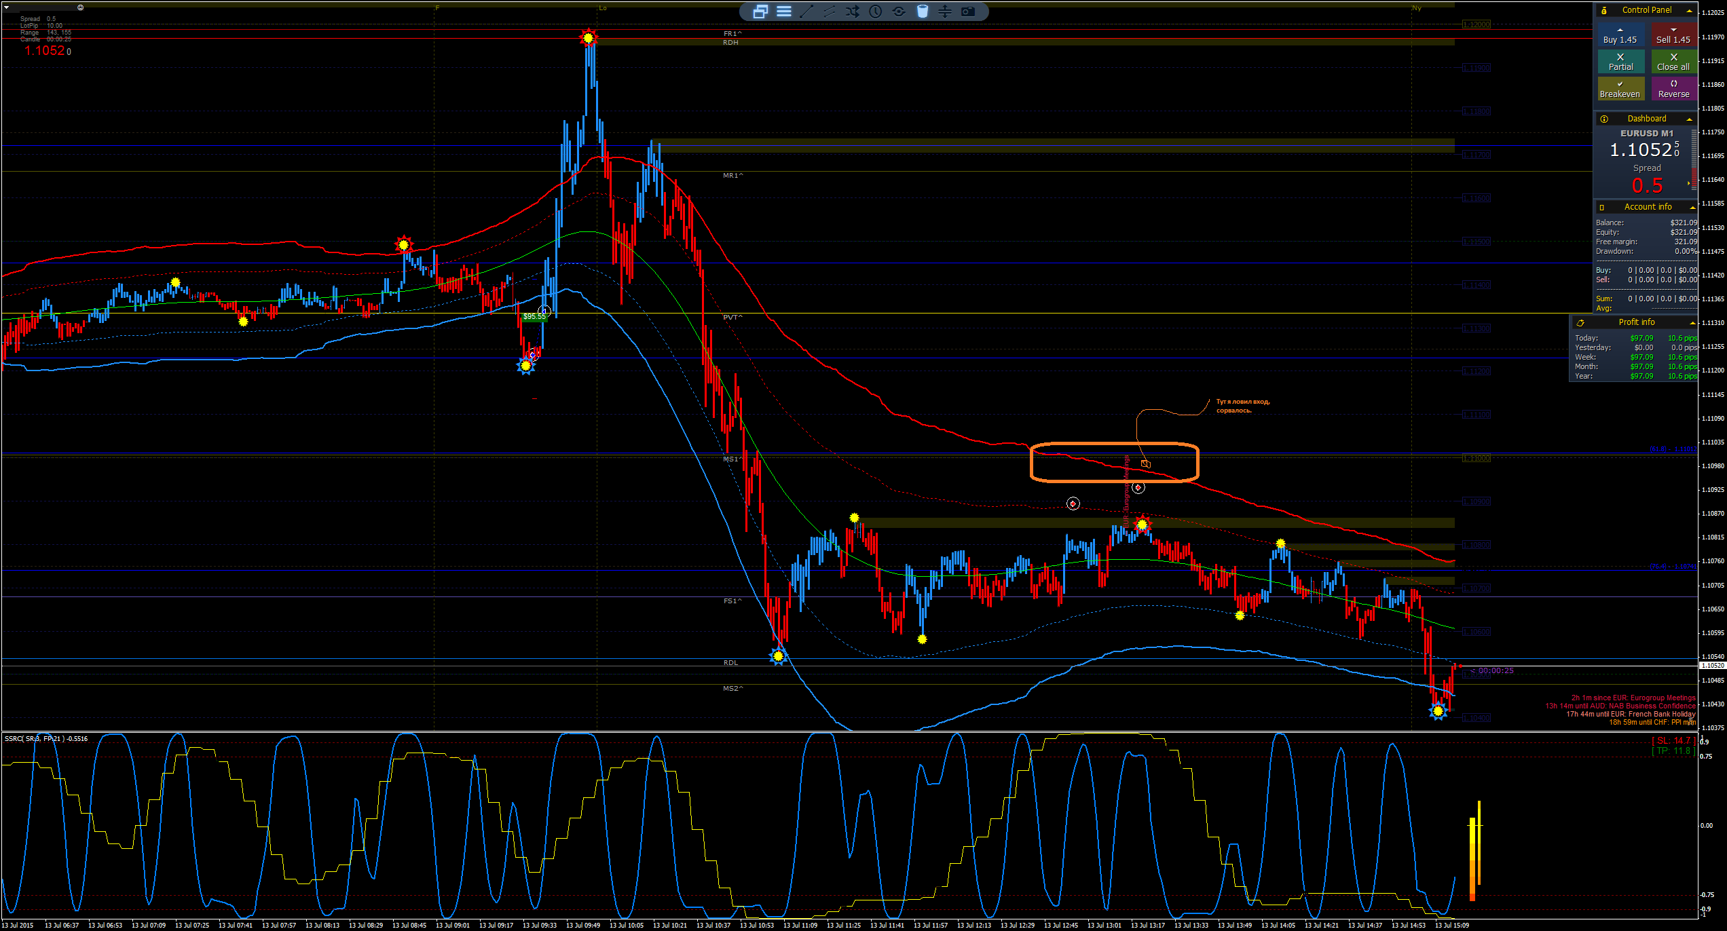Click the cascade windows icon in the floating toolbar

[x=760, y=12]
